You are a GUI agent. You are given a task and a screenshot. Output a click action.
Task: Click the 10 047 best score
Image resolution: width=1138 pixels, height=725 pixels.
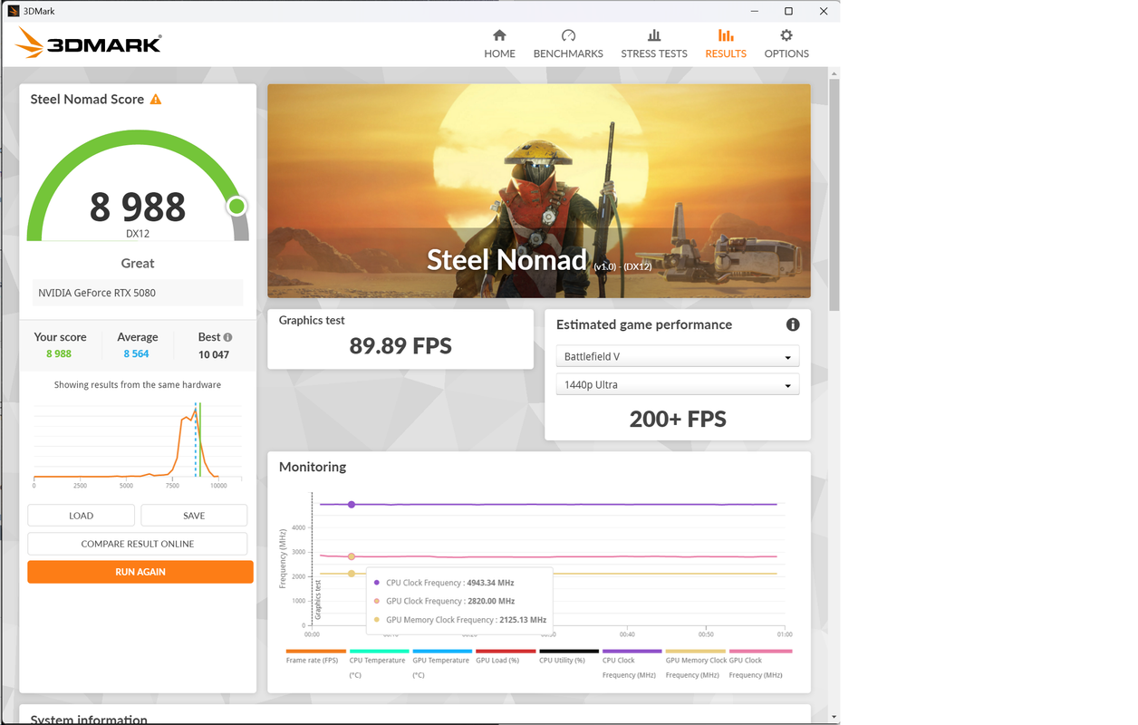click(214, 354)
